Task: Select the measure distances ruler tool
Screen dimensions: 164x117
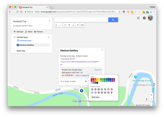Action: pos(82,25)
